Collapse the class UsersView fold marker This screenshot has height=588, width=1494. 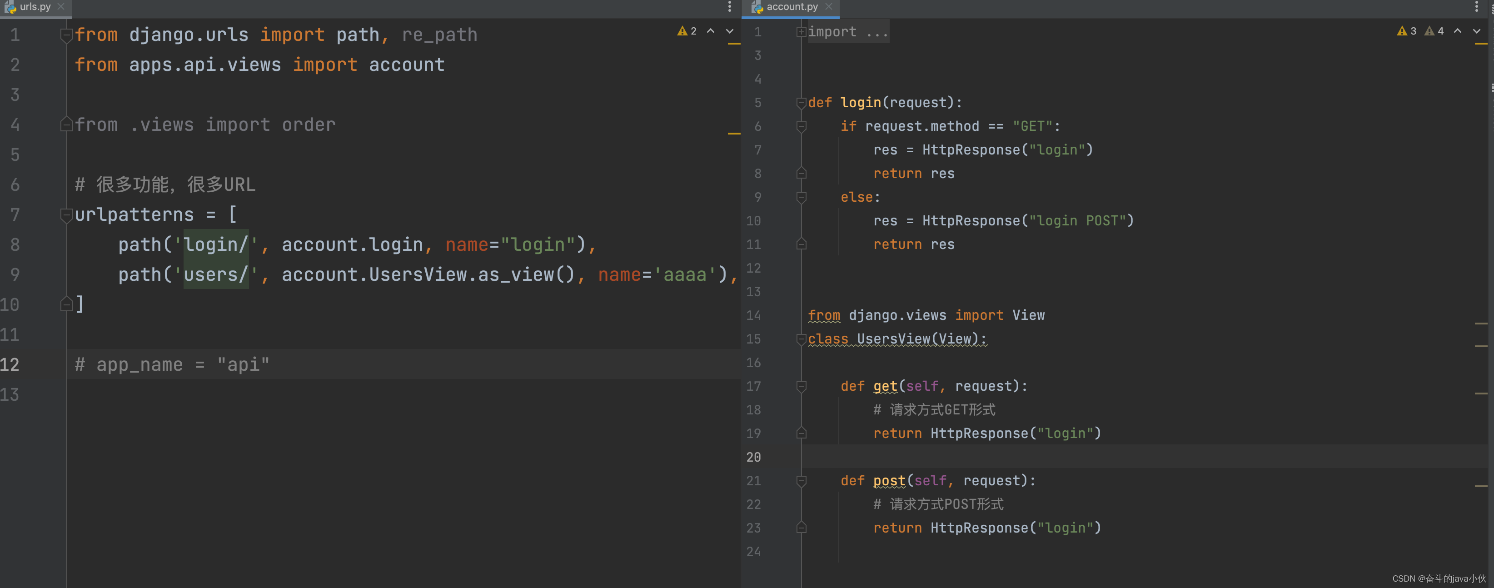coord(801,339)
